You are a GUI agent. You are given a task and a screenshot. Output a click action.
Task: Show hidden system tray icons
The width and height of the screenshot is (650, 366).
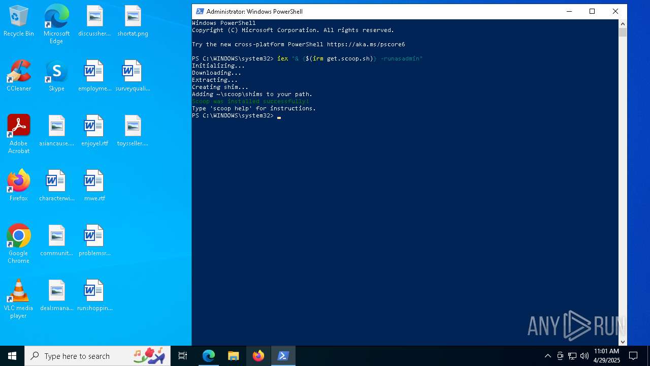click(x=547, y=356)
